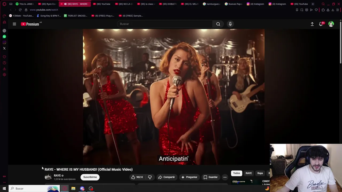Open the GX Control icon in sidebar
Viewport: 342px width, 192px height.
click(4, 16)
